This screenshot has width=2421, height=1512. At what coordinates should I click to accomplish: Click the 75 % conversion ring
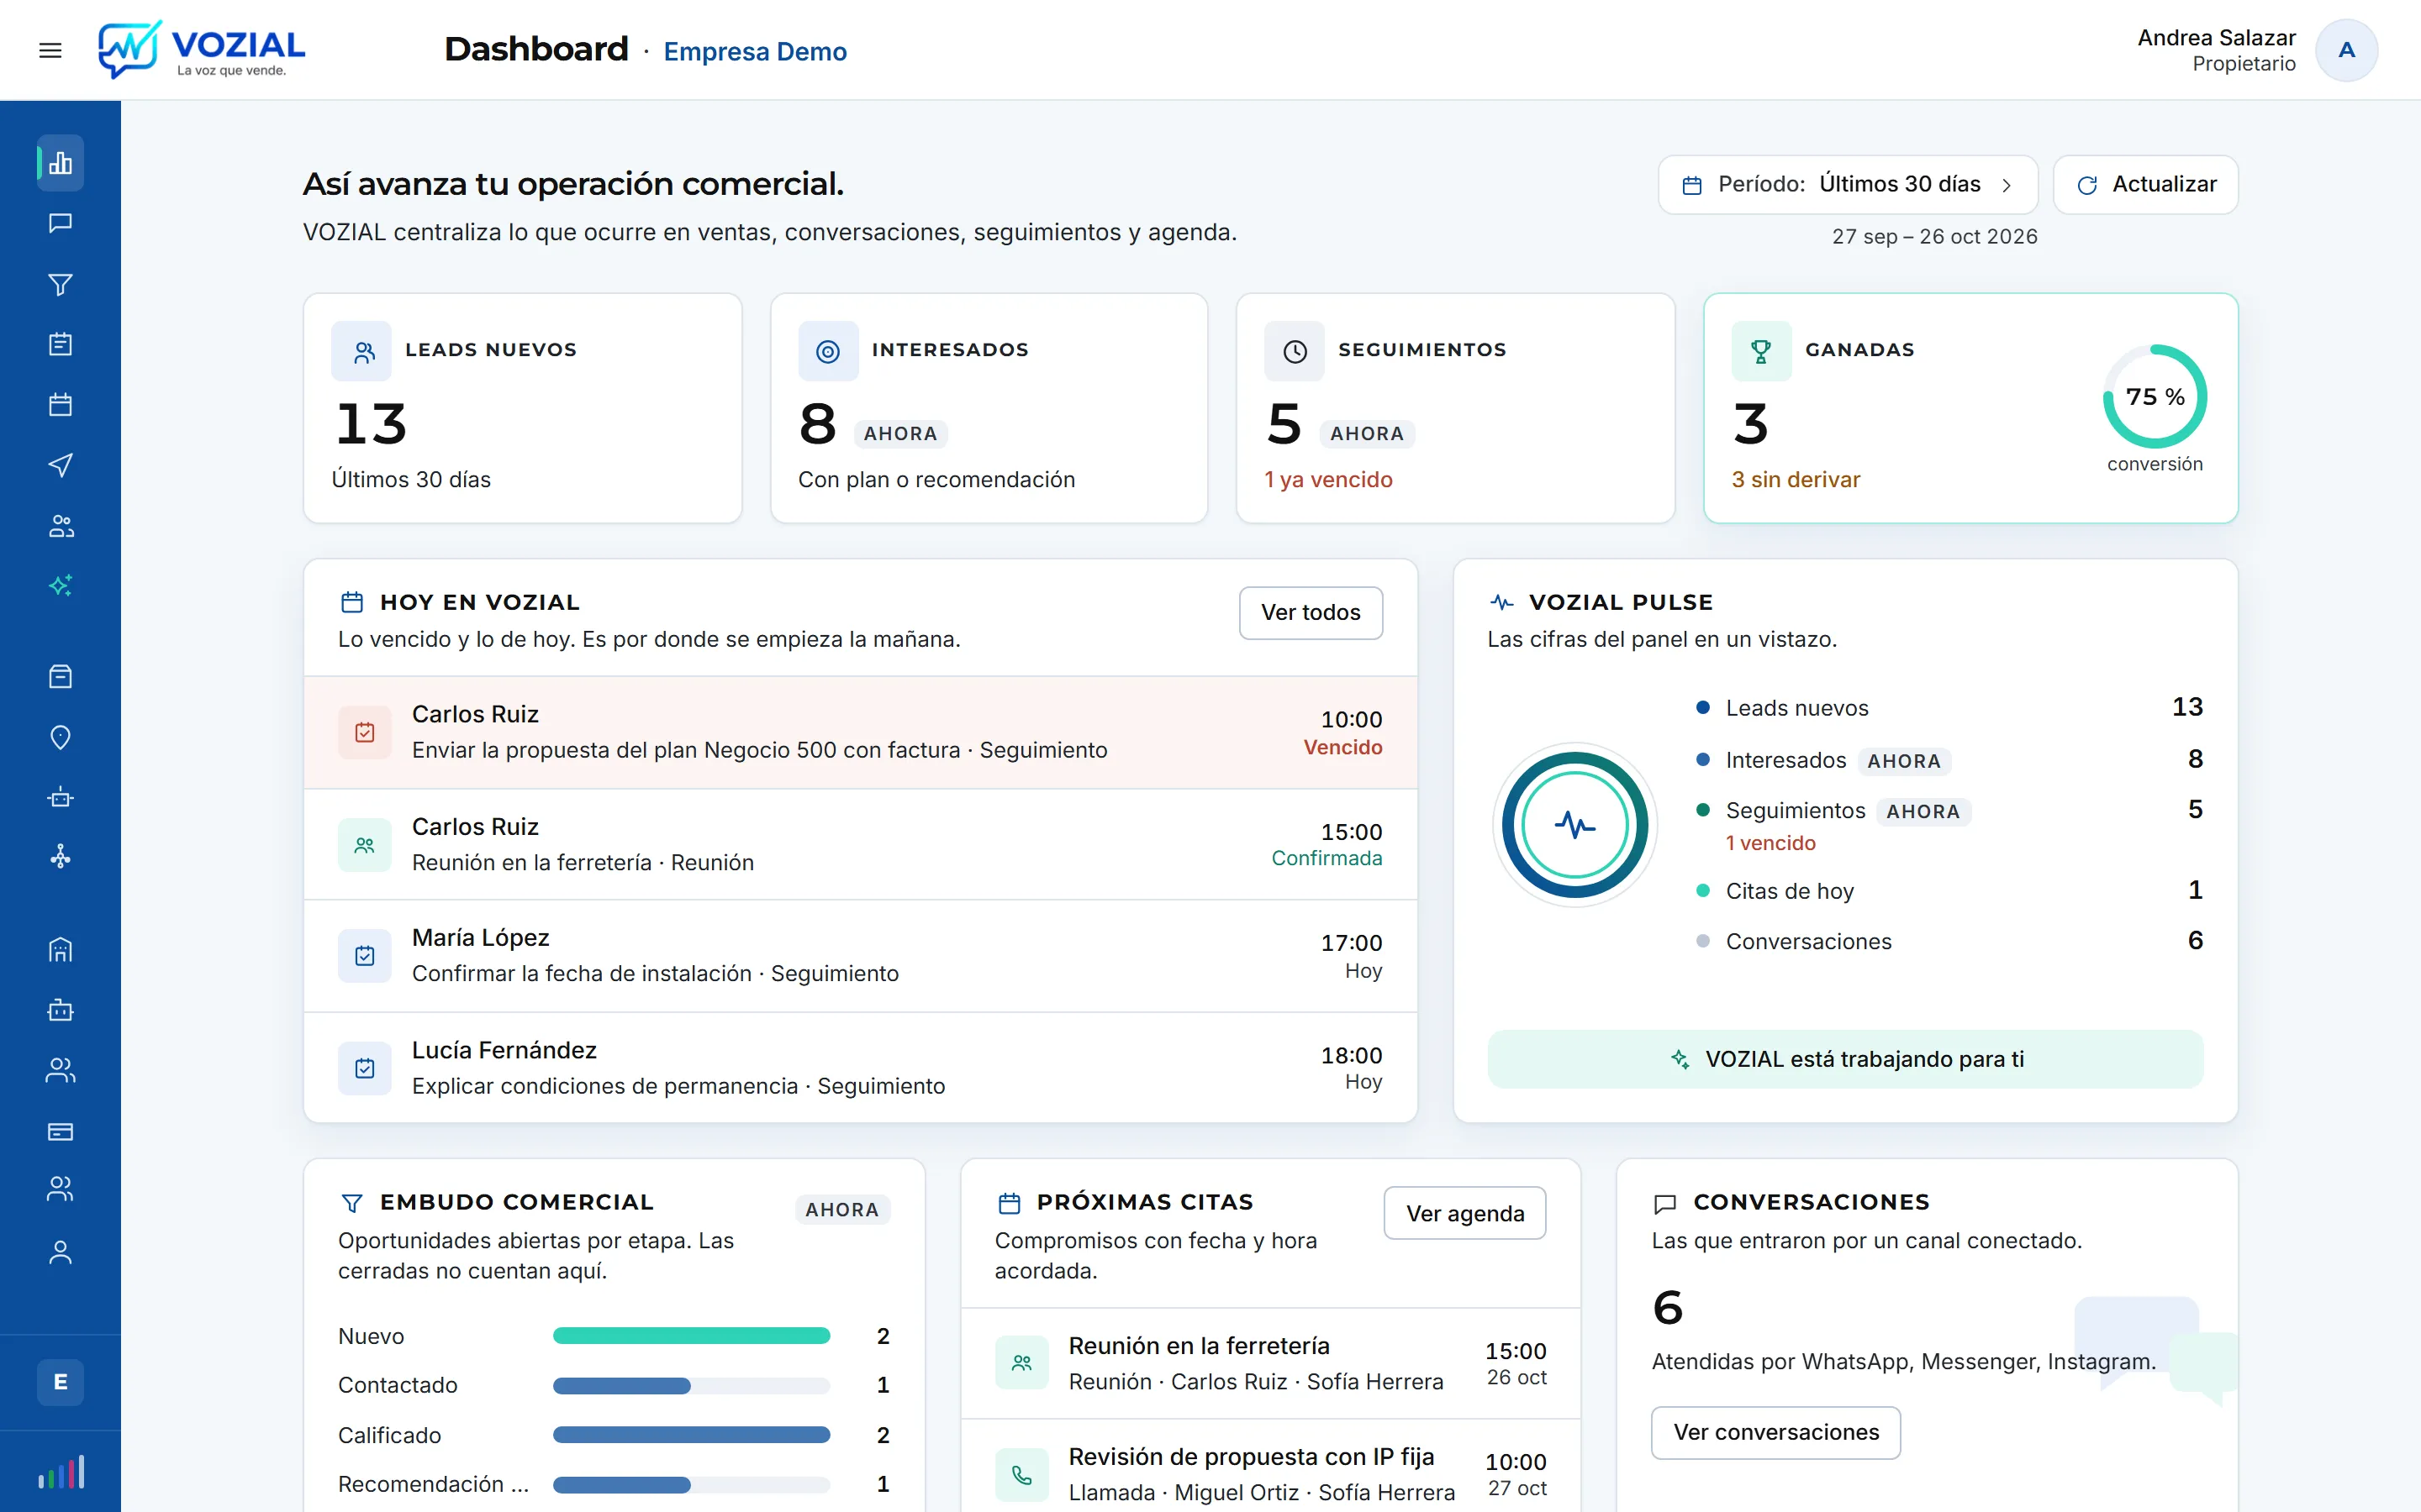pos(2155,397)
